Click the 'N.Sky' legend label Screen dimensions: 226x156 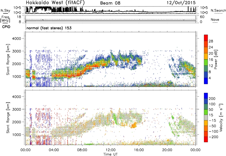[5, 10]
